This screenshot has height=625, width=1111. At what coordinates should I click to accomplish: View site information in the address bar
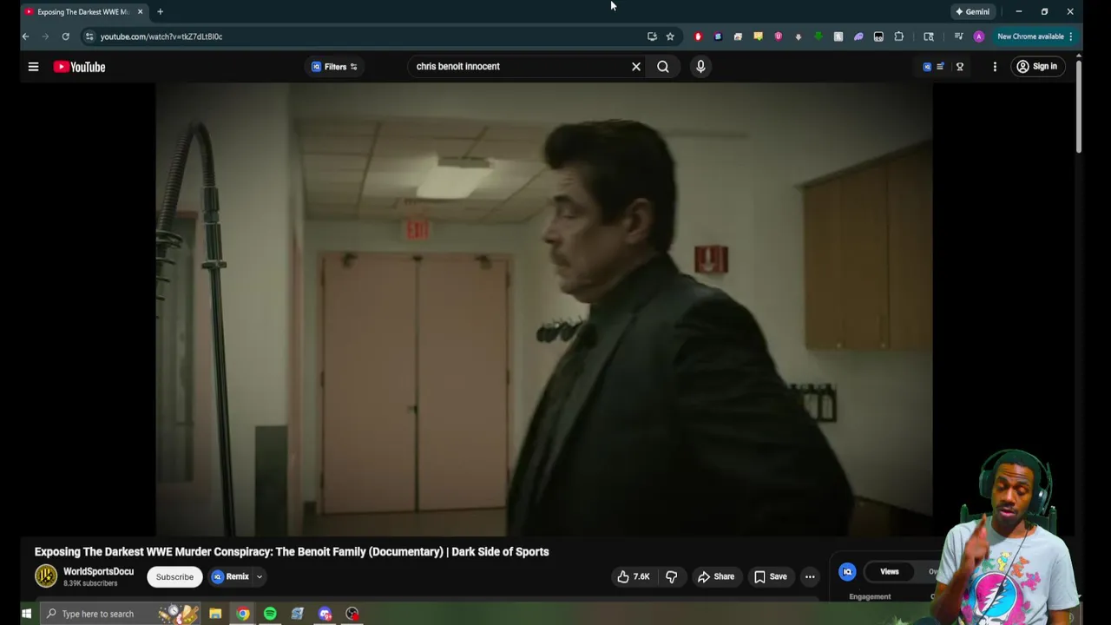[x=89, y=36]
